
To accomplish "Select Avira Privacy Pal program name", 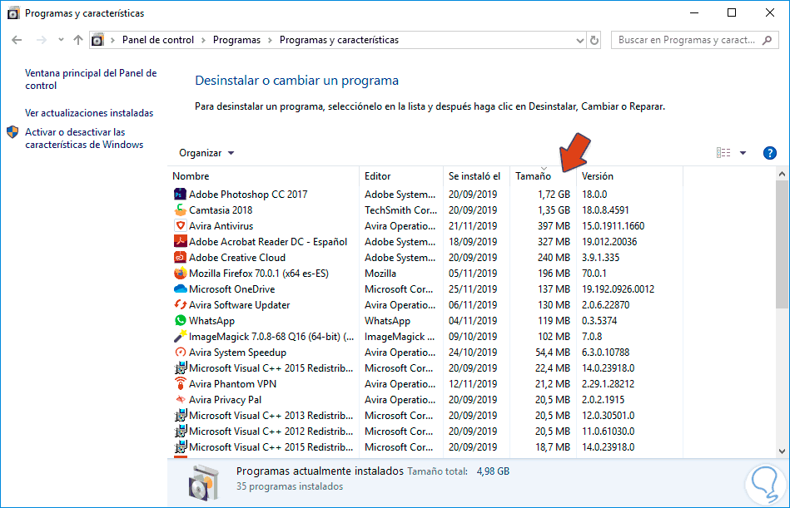I will point(226,400).
